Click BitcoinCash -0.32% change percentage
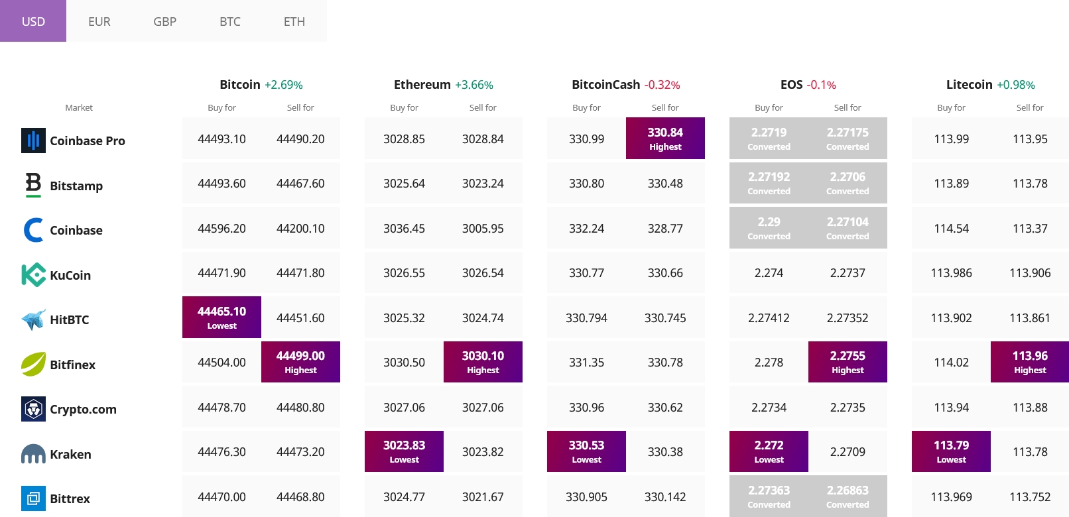1069x517 pixels. pyautogui.click(x=662, y=85)
